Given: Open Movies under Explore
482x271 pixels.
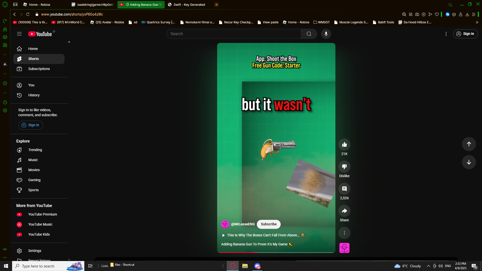Looking at the screenshot, I should coord(39,170).
